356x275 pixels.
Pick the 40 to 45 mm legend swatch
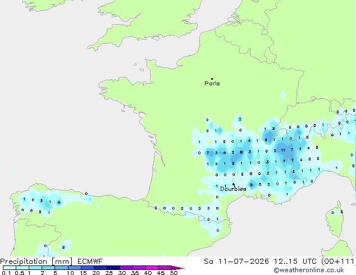coord(152,268)
